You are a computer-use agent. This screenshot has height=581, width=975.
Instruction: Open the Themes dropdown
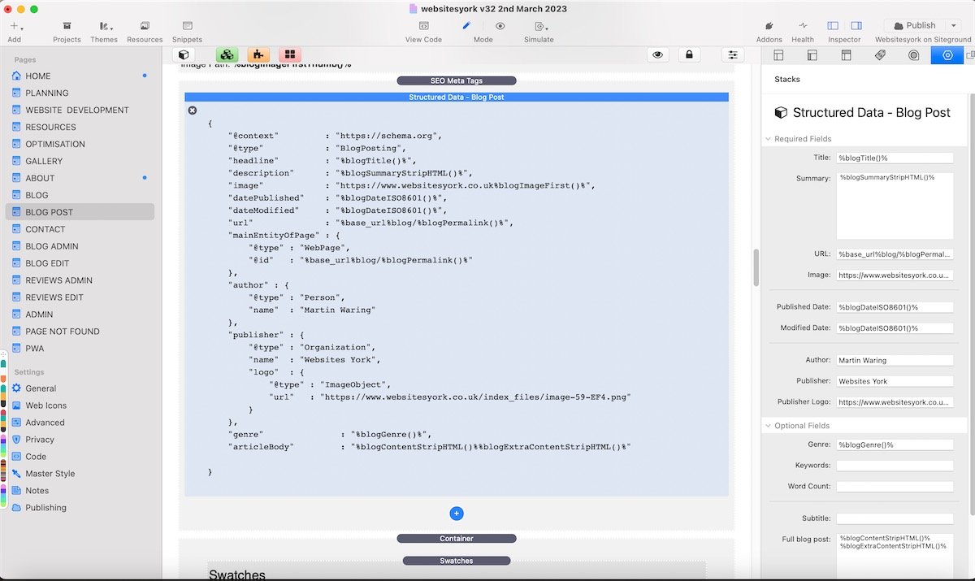tap(103, 32)
